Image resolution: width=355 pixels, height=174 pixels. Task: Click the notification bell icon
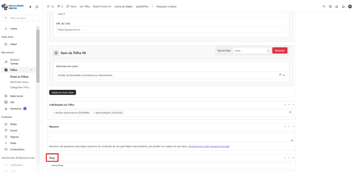click(x=343, y=6)
